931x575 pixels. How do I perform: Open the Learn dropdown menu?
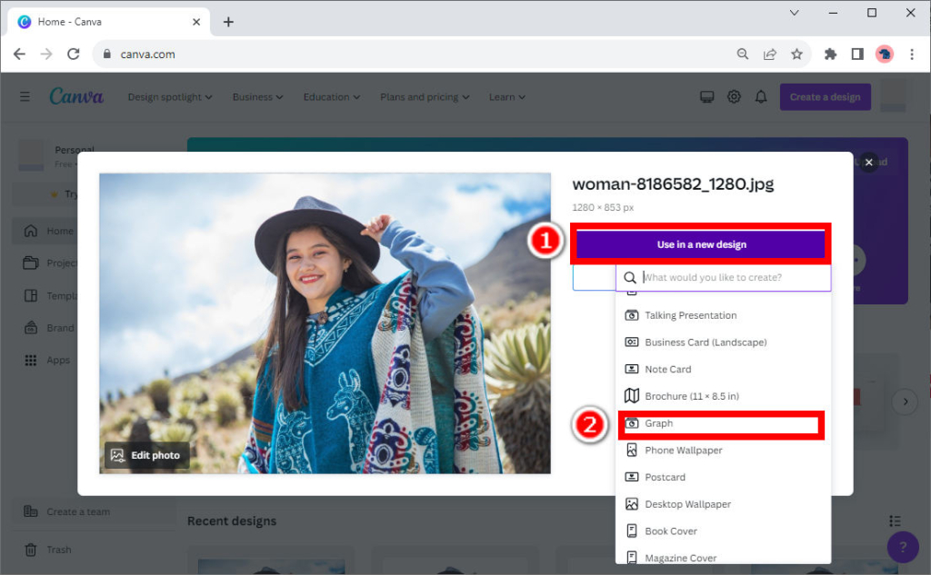click(506, 96)
